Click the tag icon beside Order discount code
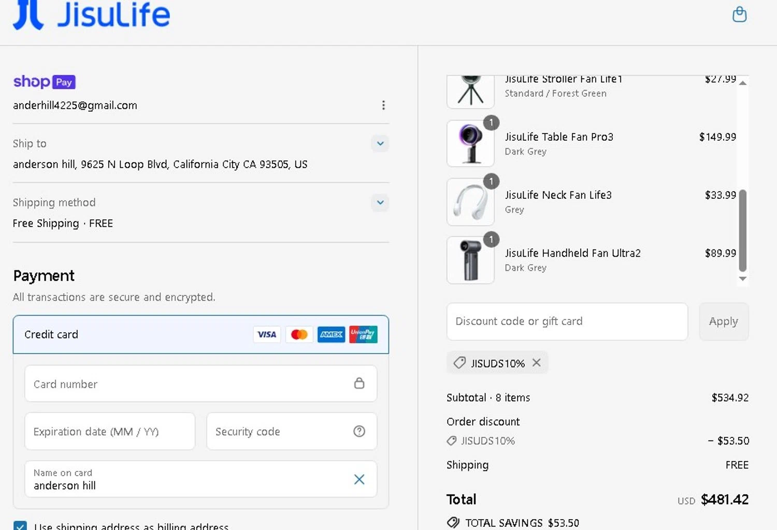Viewport: 777px width, 530px height. [452, 440]
